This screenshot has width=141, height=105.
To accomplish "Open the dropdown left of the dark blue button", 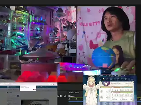I will click(13, 96).
